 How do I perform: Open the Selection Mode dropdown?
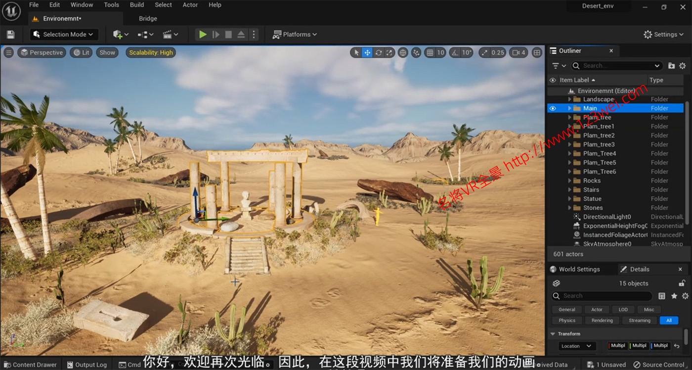pyautogui.click(x=63, y=34)
